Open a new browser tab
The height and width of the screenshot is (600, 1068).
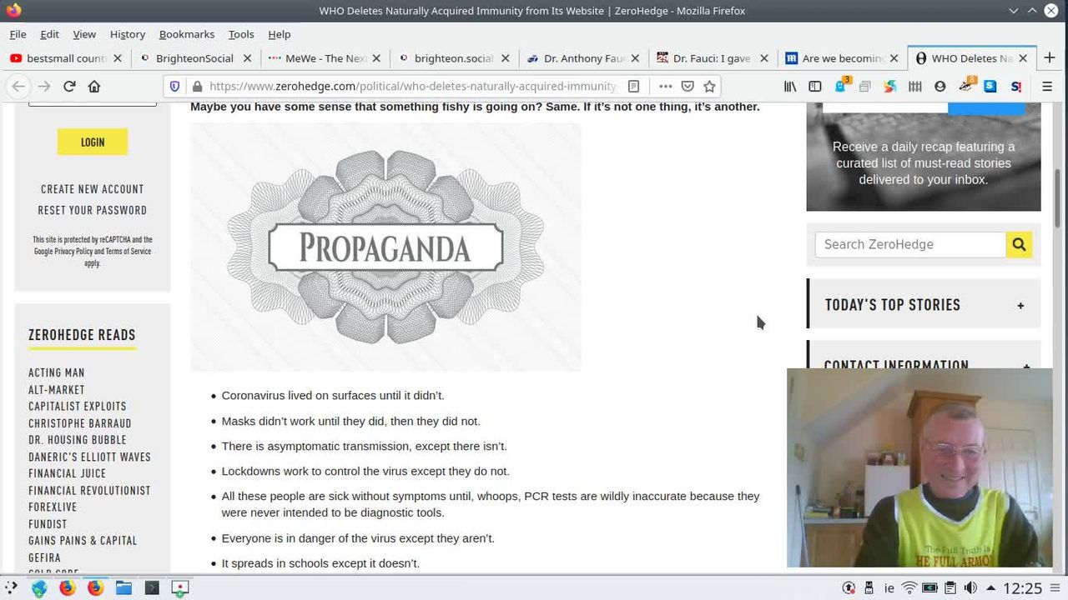[1050, 58]
